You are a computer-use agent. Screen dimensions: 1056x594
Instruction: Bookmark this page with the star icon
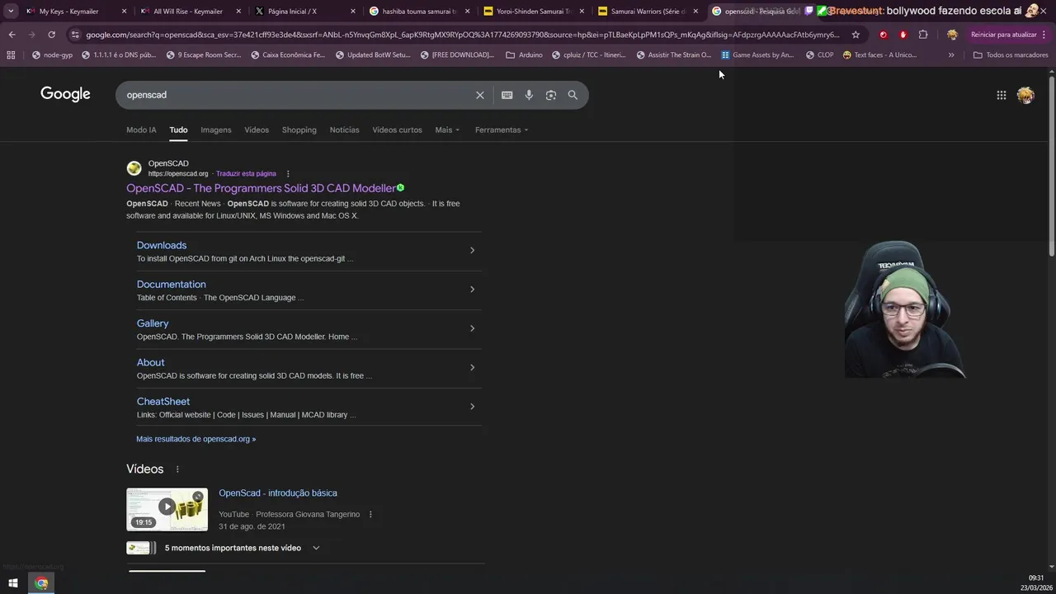click(856, 35)
